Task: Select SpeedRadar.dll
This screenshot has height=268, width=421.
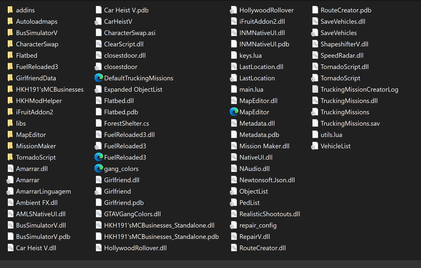Action: pyautogui.click(x=338, y=55)
